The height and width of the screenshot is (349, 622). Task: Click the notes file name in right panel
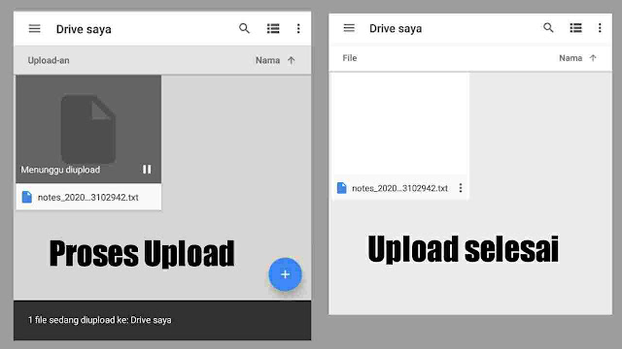(399, 188)
